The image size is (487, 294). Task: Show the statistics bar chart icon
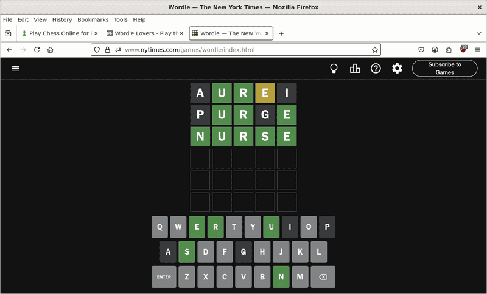pyautogui.click(x=355, y=69)
